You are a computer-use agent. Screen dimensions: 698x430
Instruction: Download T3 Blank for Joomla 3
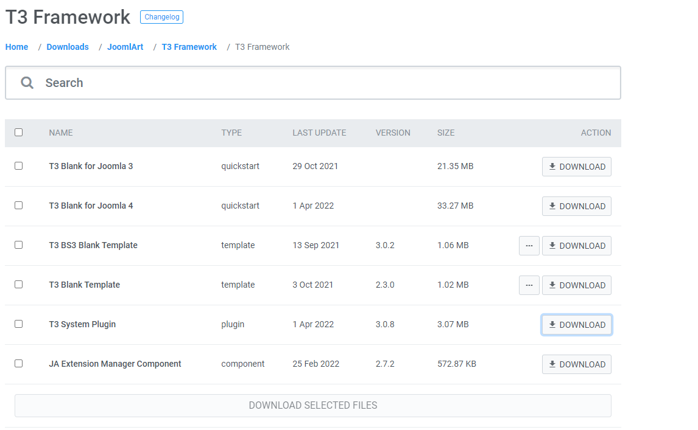pyautogui.click(x=576, y=167)
